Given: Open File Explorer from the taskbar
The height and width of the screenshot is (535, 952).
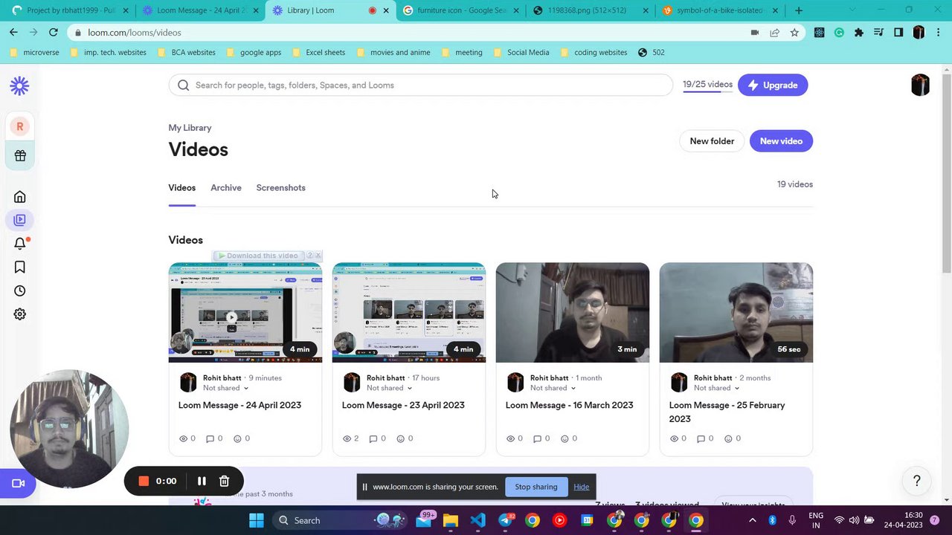Looking at the screenshot, I should point(451,521).
